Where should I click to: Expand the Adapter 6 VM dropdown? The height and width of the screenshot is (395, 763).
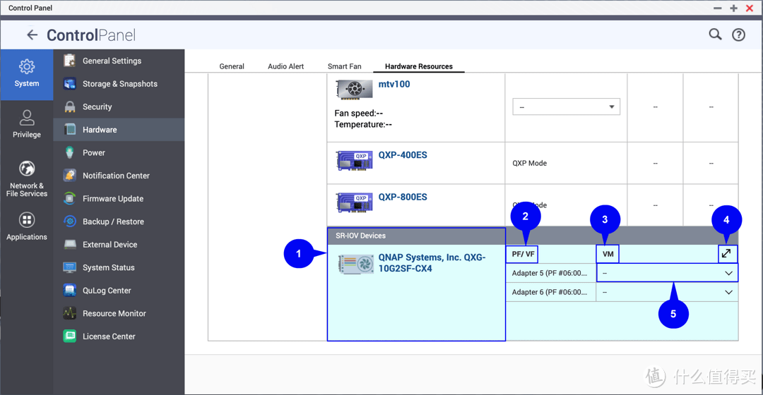point(667,292)
